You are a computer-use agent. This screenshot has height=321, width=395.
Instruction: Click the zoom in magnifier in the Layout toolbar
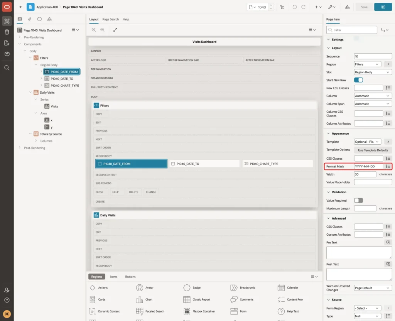(x=102, y=30)
